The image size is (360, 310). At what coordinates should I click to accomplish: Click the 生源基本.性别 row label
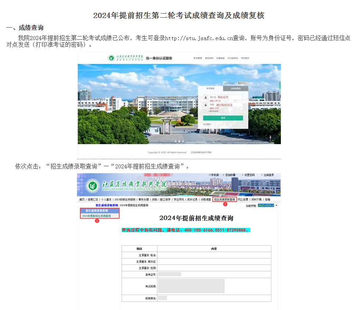coord(147,268)
